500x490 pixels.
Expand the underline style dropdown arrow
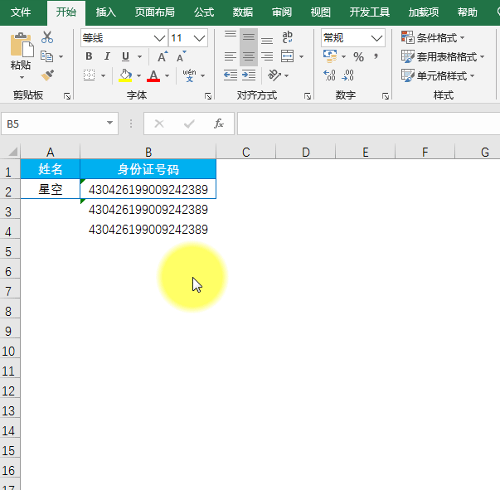(x=139, y=56)
